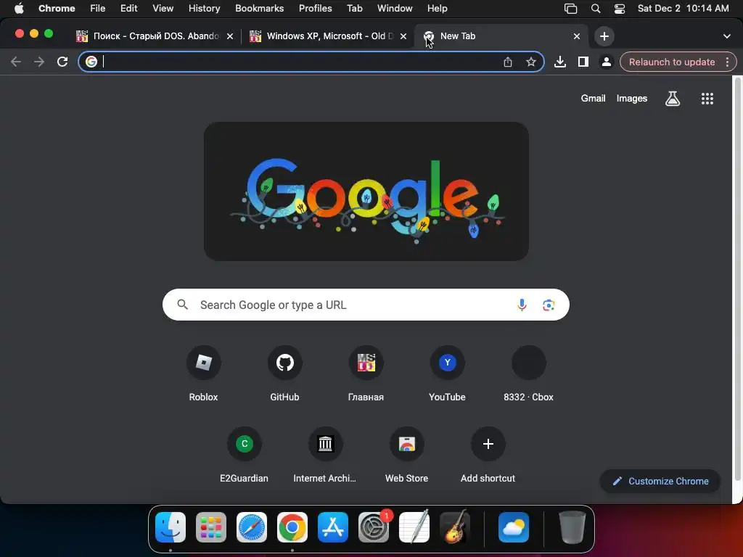
Task: Close the Windows XP tab
Action: pos(403,36)
